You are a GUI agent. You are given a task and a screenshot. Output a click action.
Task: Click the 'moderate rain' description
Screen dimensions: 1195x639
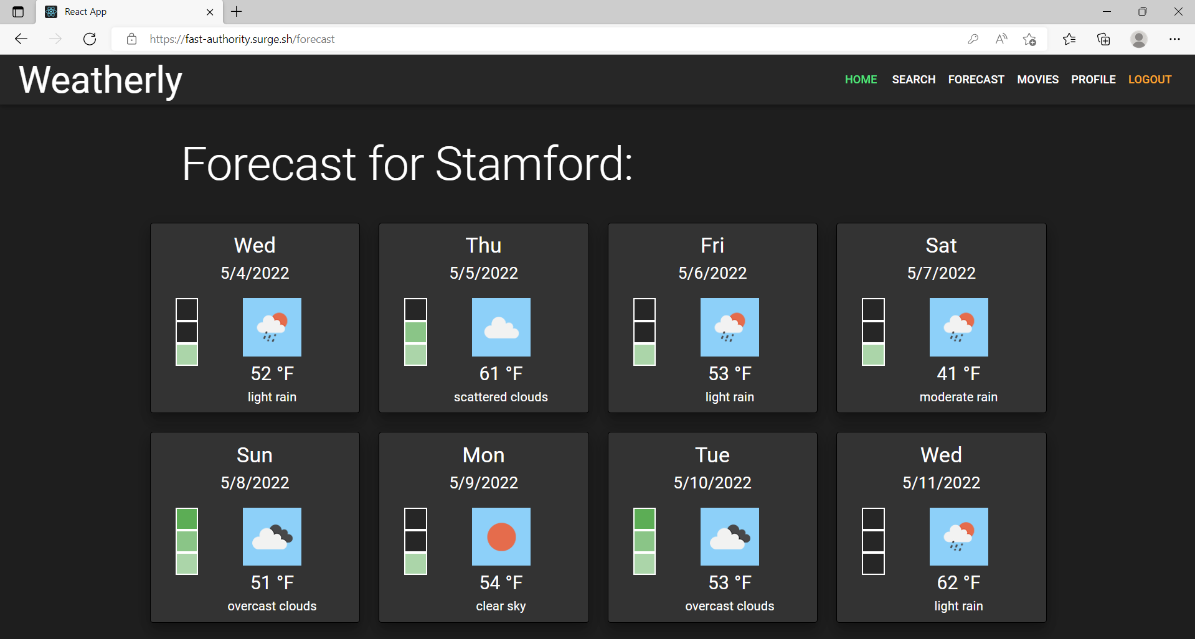[x=959, y=397]
